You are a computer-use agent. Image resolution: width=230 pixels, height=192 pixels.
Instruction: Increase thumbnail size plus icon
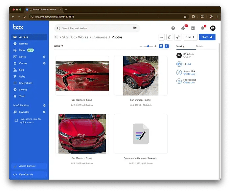click(155, 46)
